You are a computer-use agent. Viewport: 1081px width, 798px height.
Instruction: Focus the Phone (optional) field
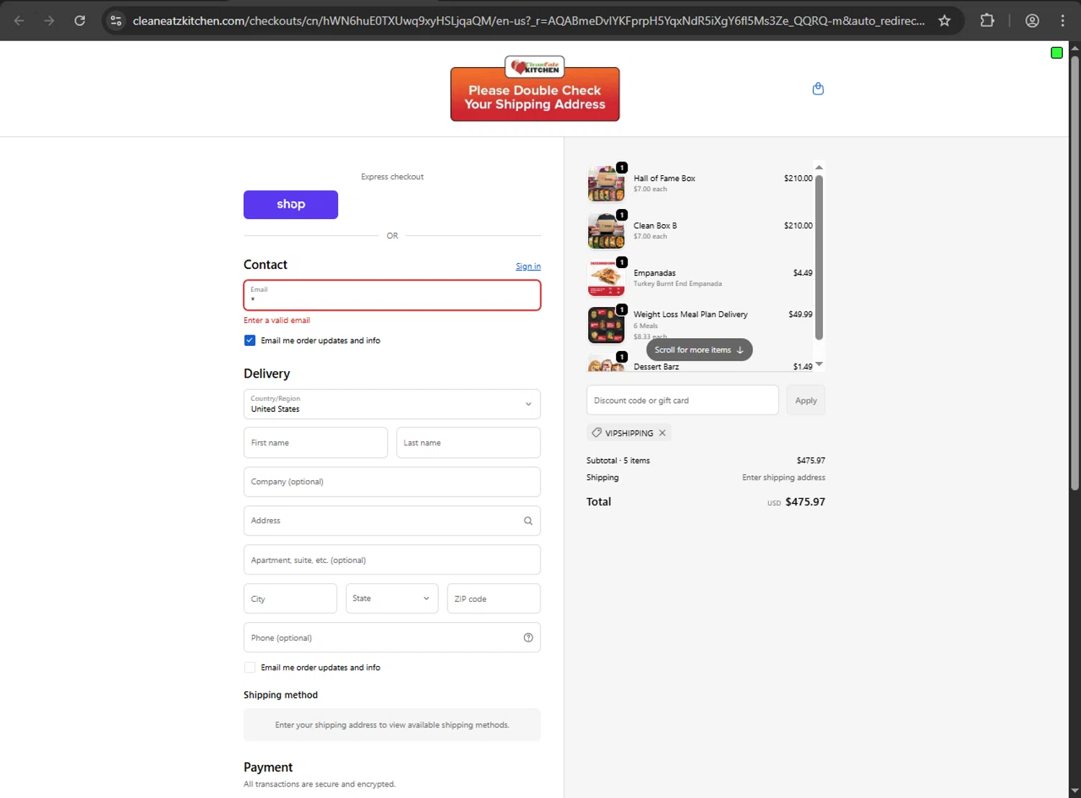point(392,637)
